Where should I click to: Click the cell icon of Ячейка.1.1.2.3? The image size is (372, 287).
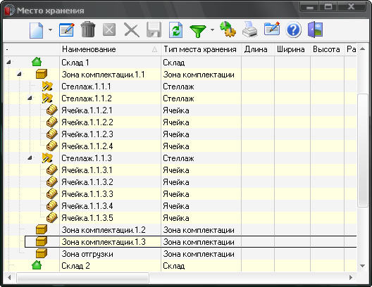[x=51, y=134]
